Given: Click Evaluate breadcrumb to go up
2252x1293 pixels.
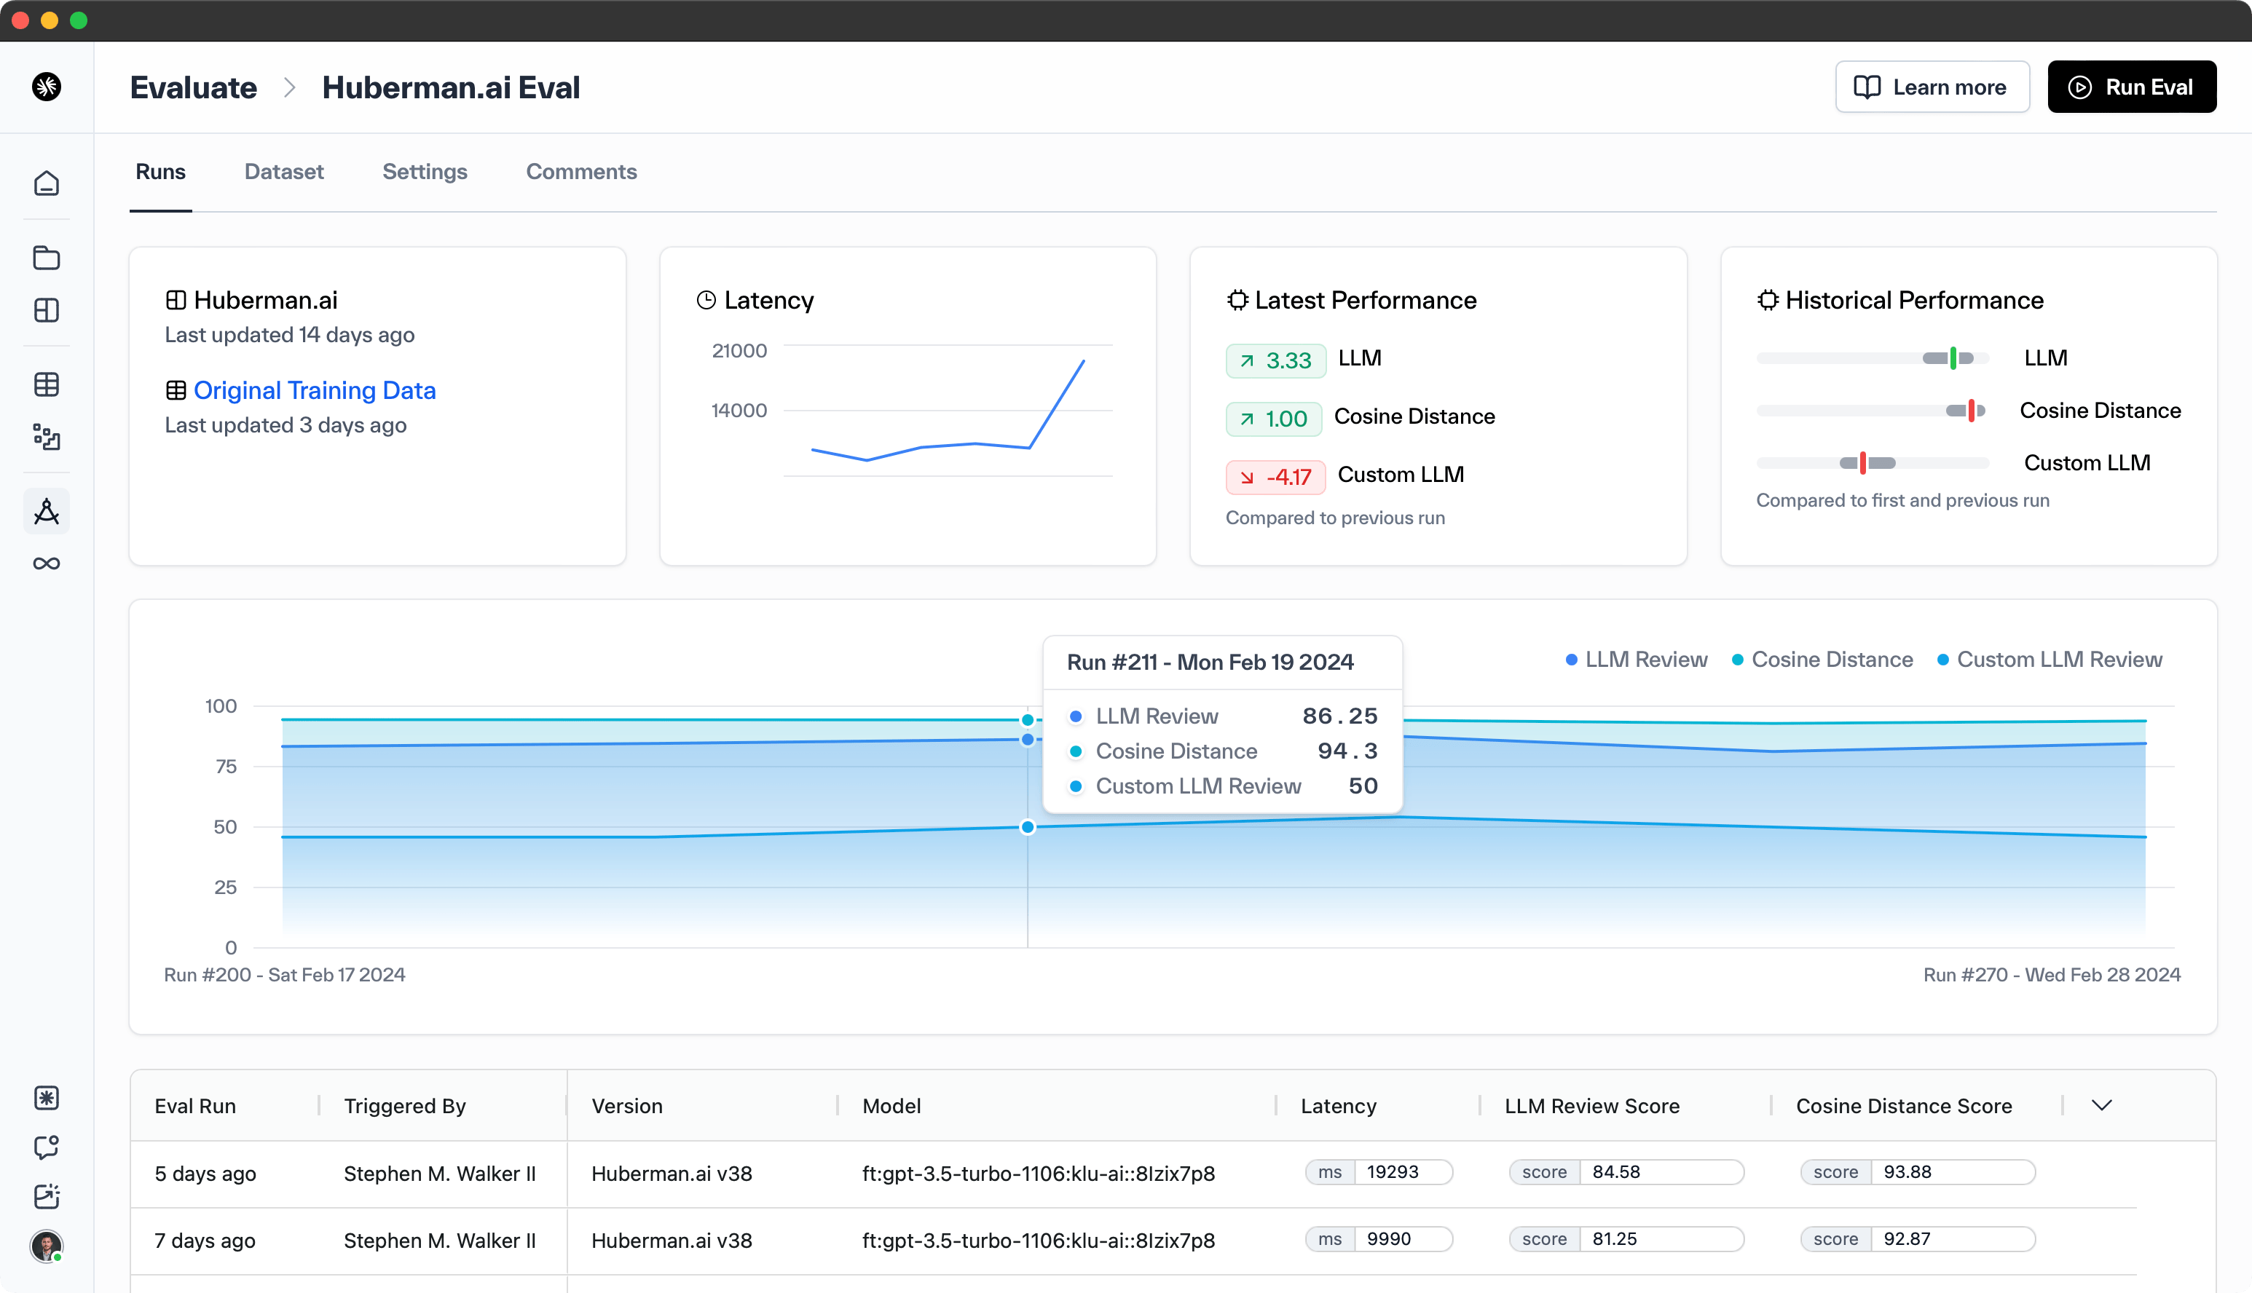Looking at the screenshot, I should (x=193, y=87).
